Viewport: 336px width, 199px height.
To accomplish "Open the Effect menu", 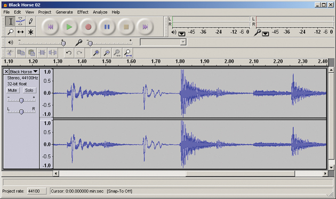I will click(83, 12).
